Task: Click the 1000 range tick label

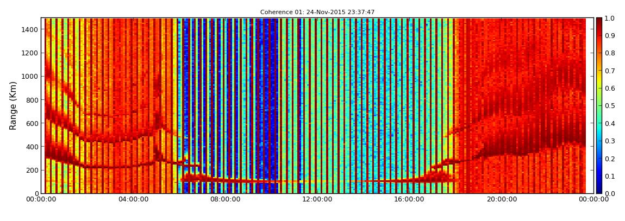Action: (x=30, y=77)
